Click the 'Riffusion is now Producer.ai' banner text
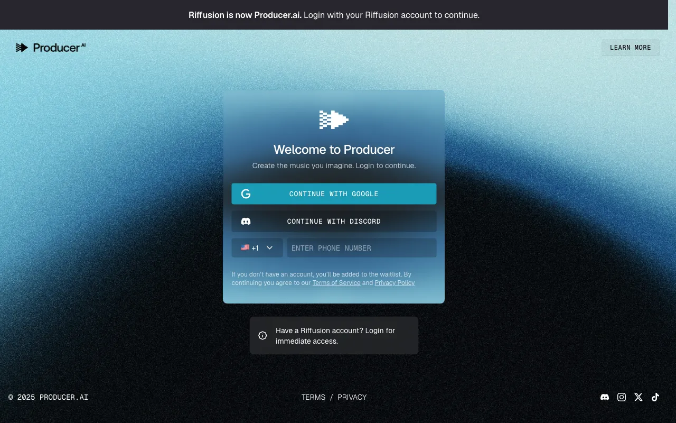This screenshot has width=676, height=423. point(245,15)
